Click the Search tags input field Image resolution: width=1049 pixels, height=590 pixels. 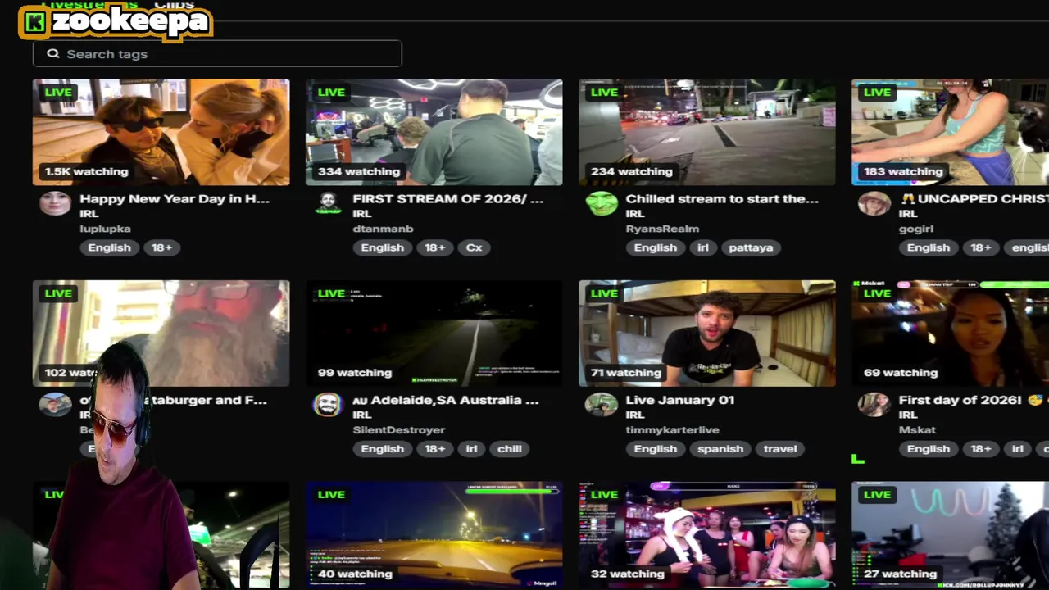tap(217, 53)
